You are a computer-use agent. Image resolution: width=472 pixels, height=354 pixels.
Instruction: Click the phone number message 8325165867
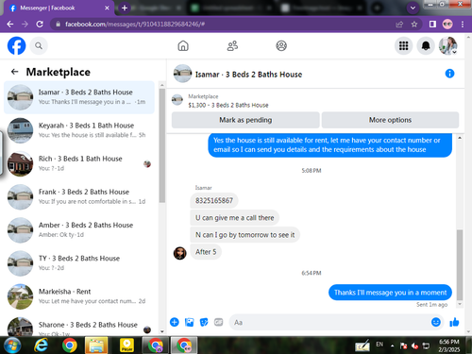(x=214, y=201)
